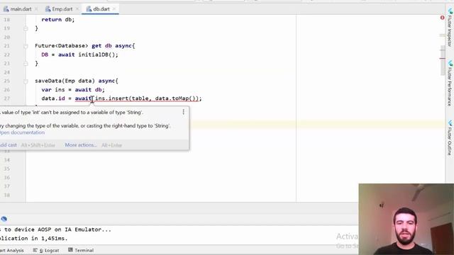This screenshot has height=255, width=454.
Task: Click the Logcat icon in bottom bar
Action: 35,250
